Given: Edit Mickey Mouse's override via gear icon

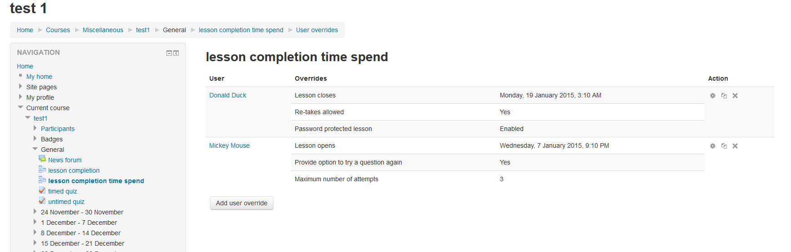Looking at the screenshot, I should click(x=713, y=146).
